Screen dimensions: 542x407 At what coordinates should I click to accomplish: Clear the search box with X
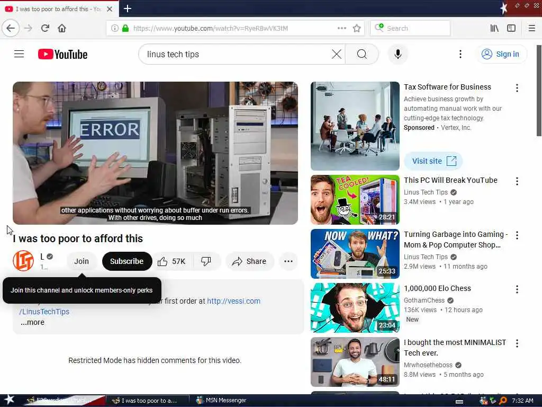[x=336, y=54]
